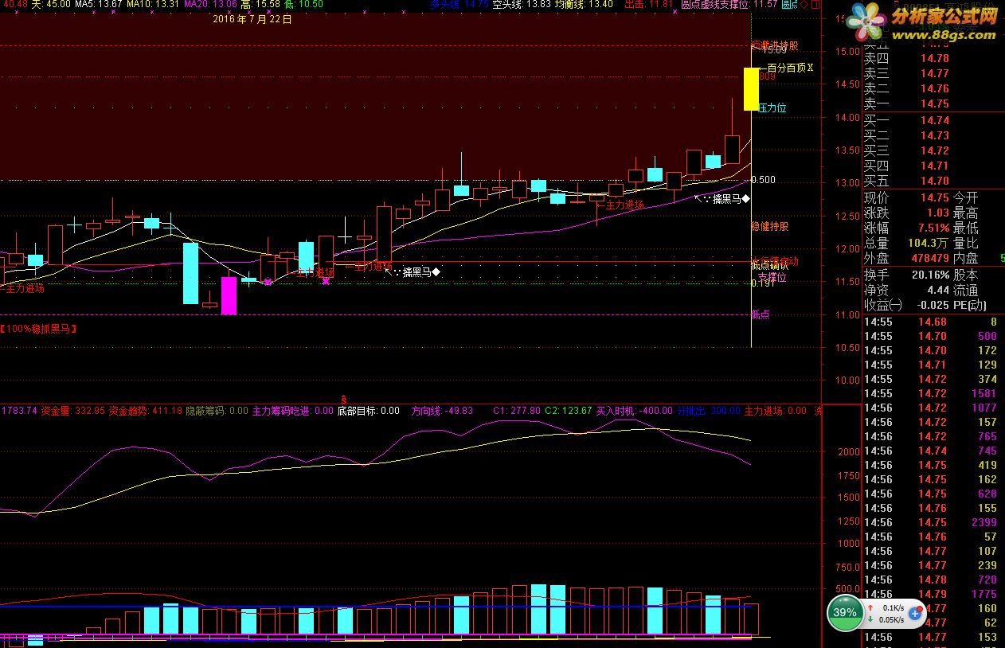
Task: Click the C2: 123.67 indicator value
Action: tap(569, 412)
